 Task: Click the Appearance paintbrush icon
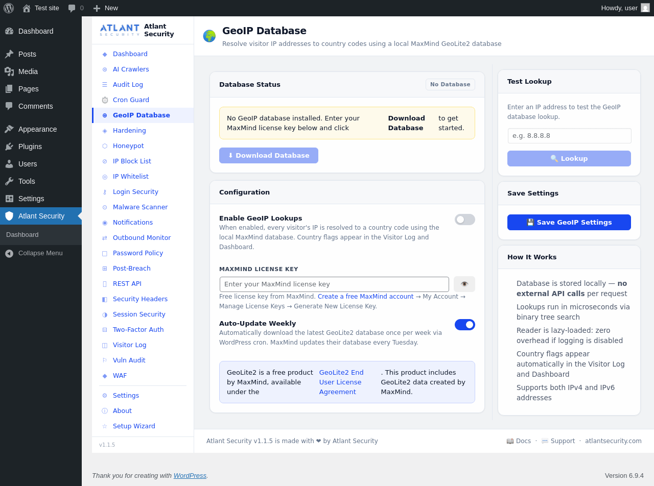coord(9,129)
